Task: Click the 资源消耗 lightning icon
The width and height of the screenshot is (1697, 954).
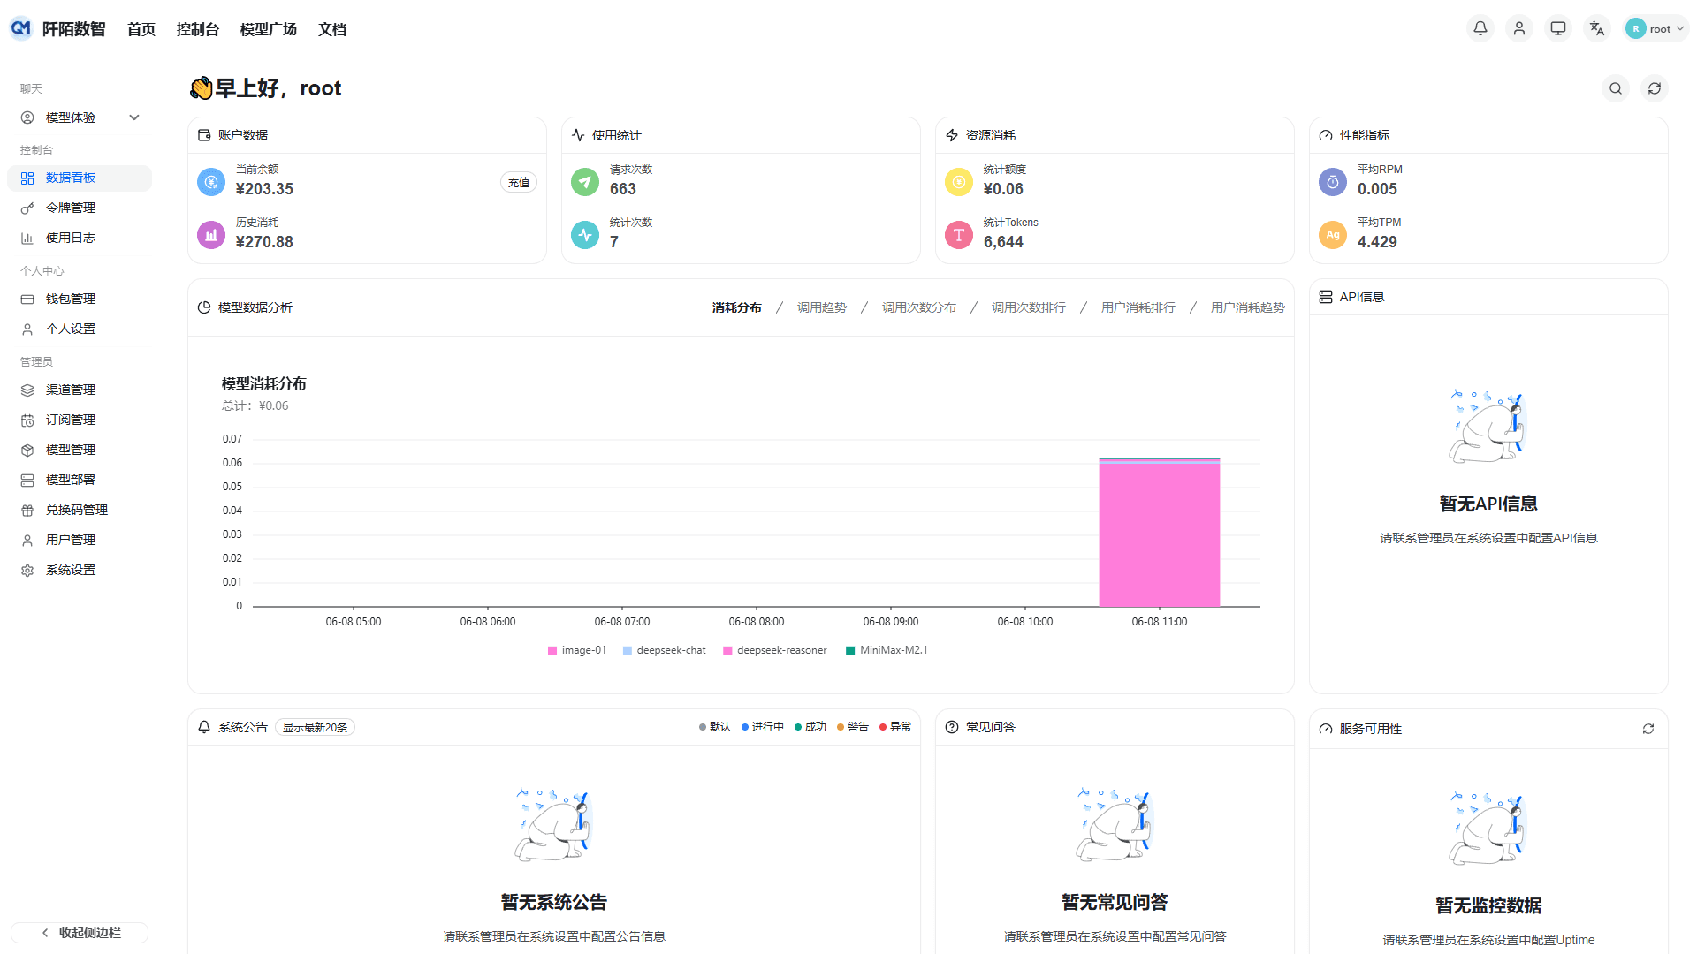Action: click(x=952, y=135)
